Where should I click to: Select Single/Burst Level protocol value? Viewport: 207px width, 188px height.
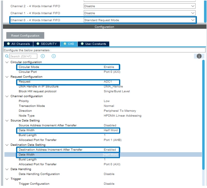[117, 92]
